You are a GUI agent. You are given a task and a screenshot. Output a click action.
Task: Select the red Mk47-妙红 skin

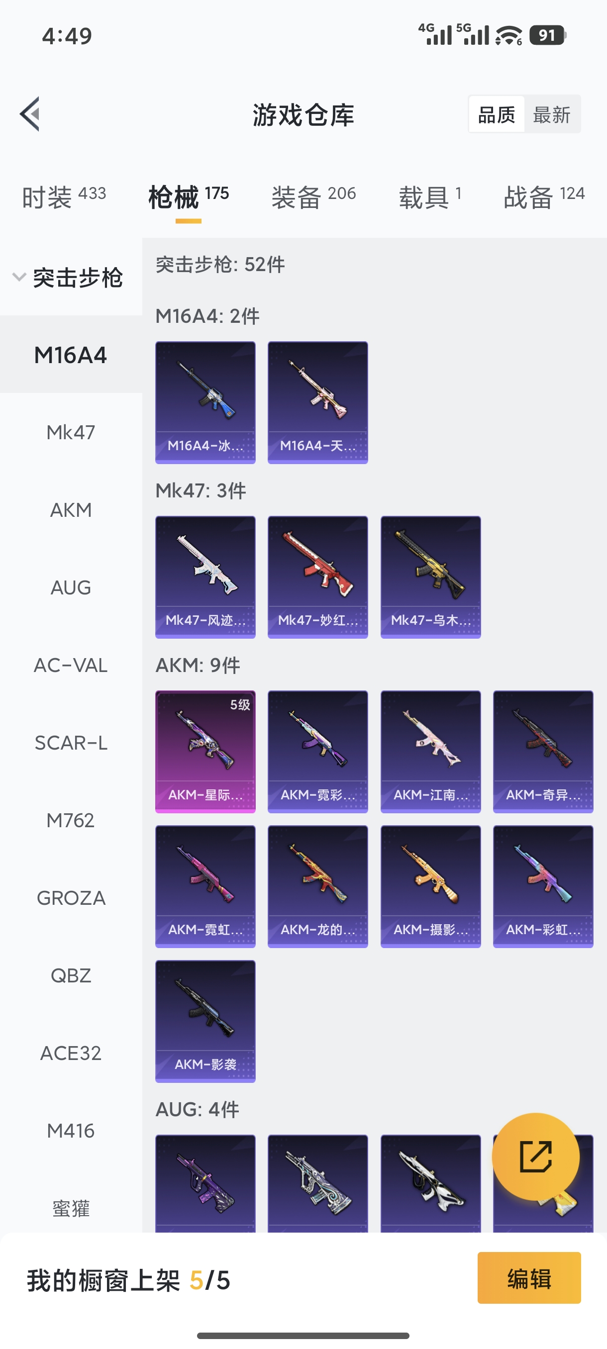(x=317, y=577)
